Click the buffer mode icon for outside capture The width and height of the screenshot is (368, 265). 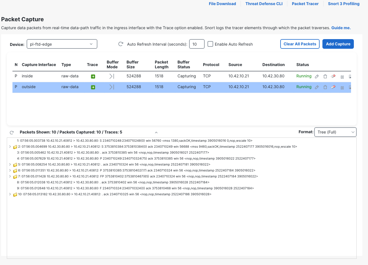point(112,87)
